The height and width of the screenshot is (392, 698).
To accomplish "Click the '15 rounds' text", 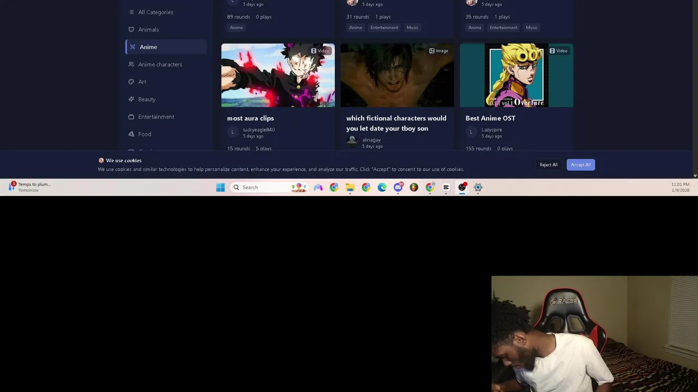I will (239, 149).
